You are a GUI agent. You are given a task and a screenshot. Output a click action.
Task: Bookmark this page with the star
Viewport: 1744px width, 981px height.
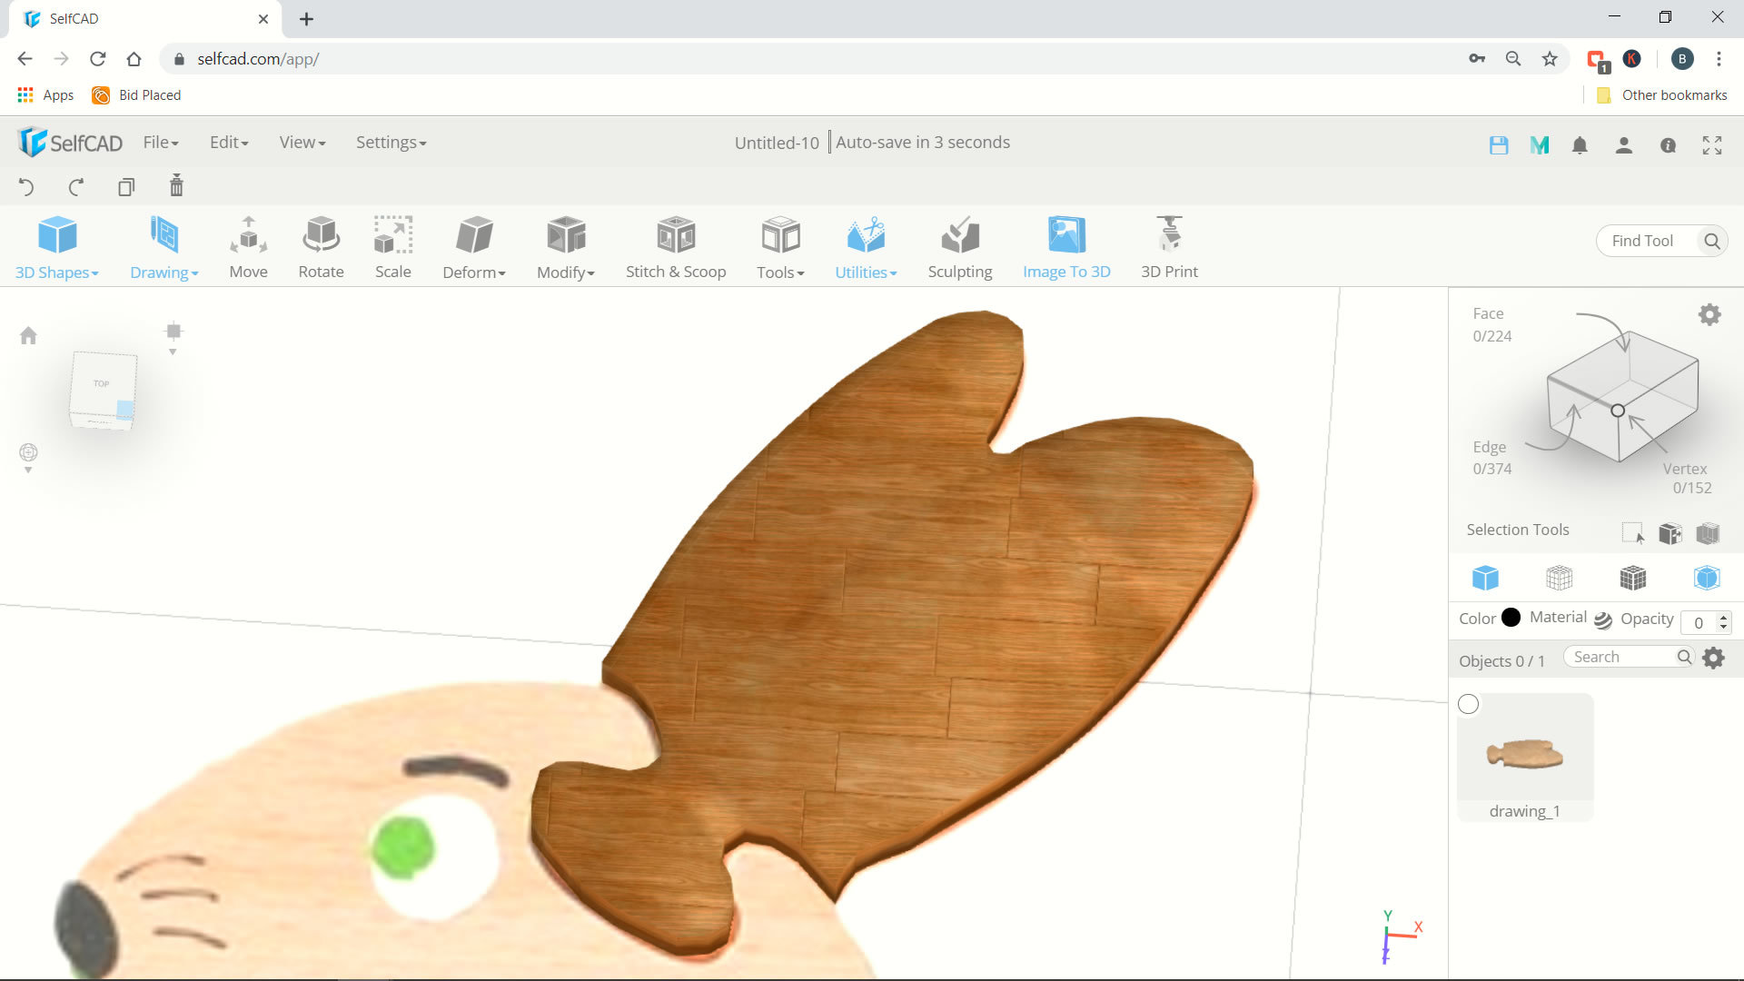tap(1550, 59)
